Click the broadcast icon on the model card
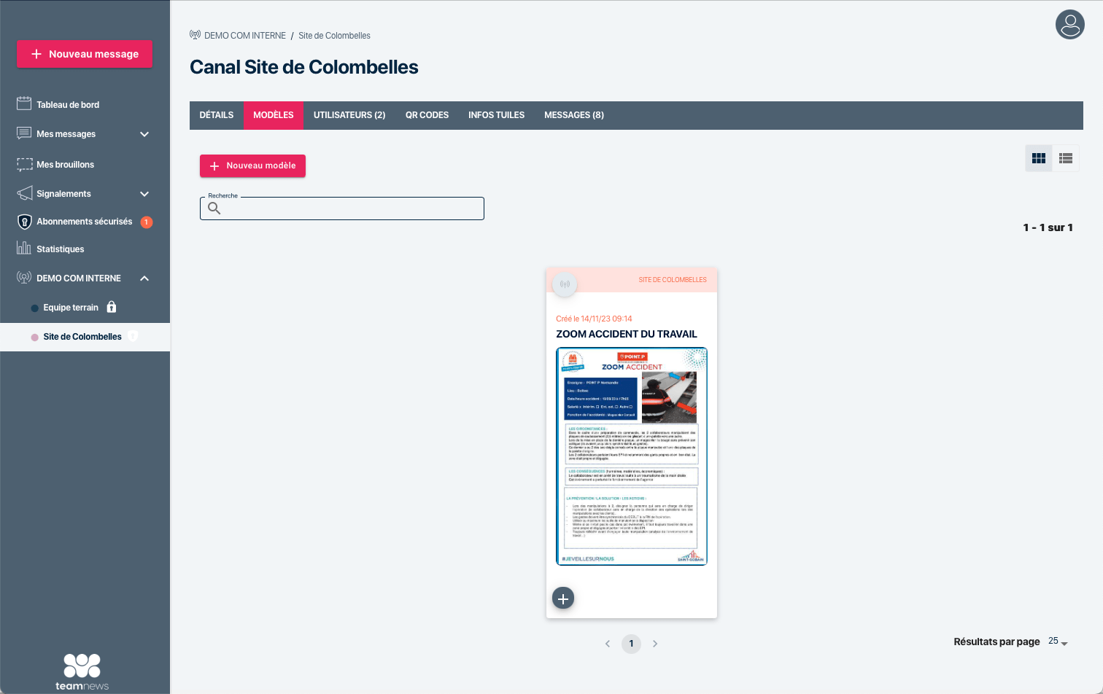The height and width of the screenshot is (694, 1103). (x=565, y=284)
